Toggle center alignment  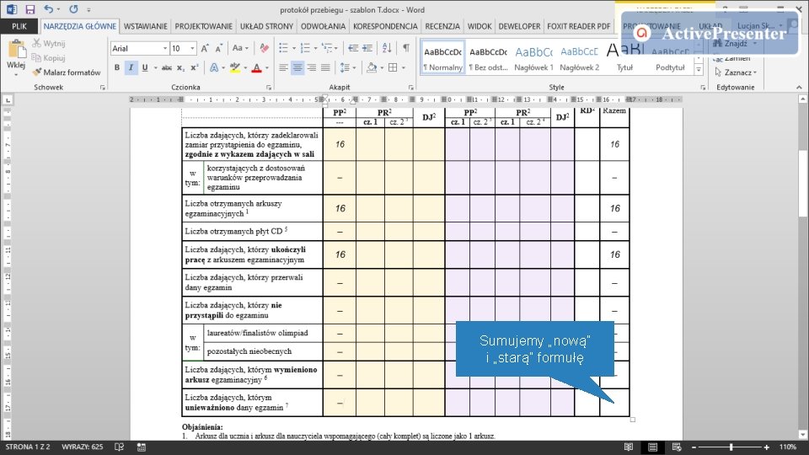297,67
